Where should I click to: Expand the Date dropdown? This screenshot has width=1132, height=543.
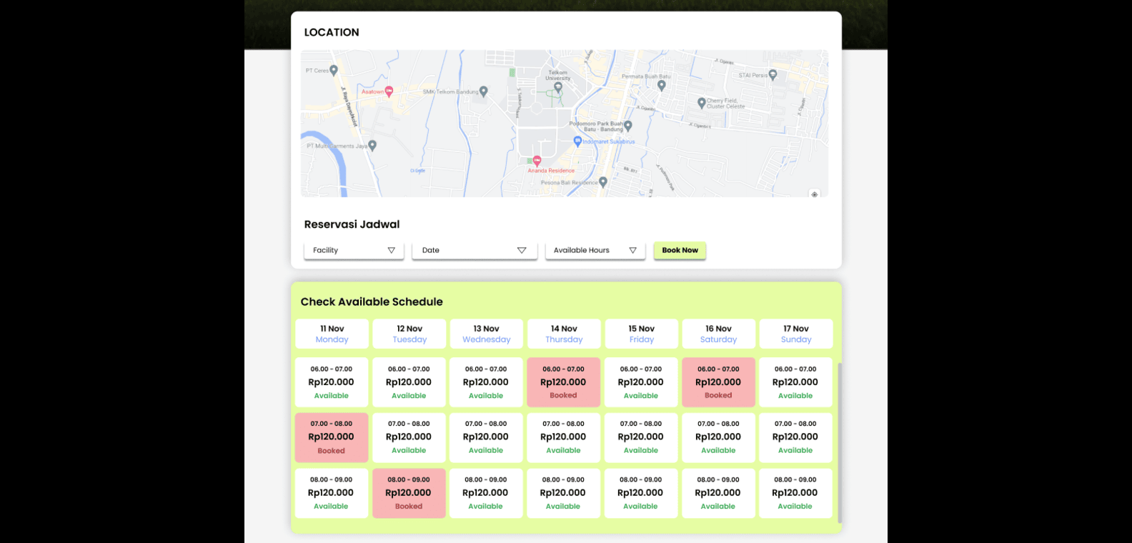click(474, 251)
